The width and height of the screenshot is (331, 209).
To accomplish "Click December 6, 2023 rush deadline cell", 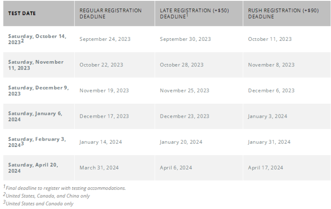I will click(x=271, y=91).
